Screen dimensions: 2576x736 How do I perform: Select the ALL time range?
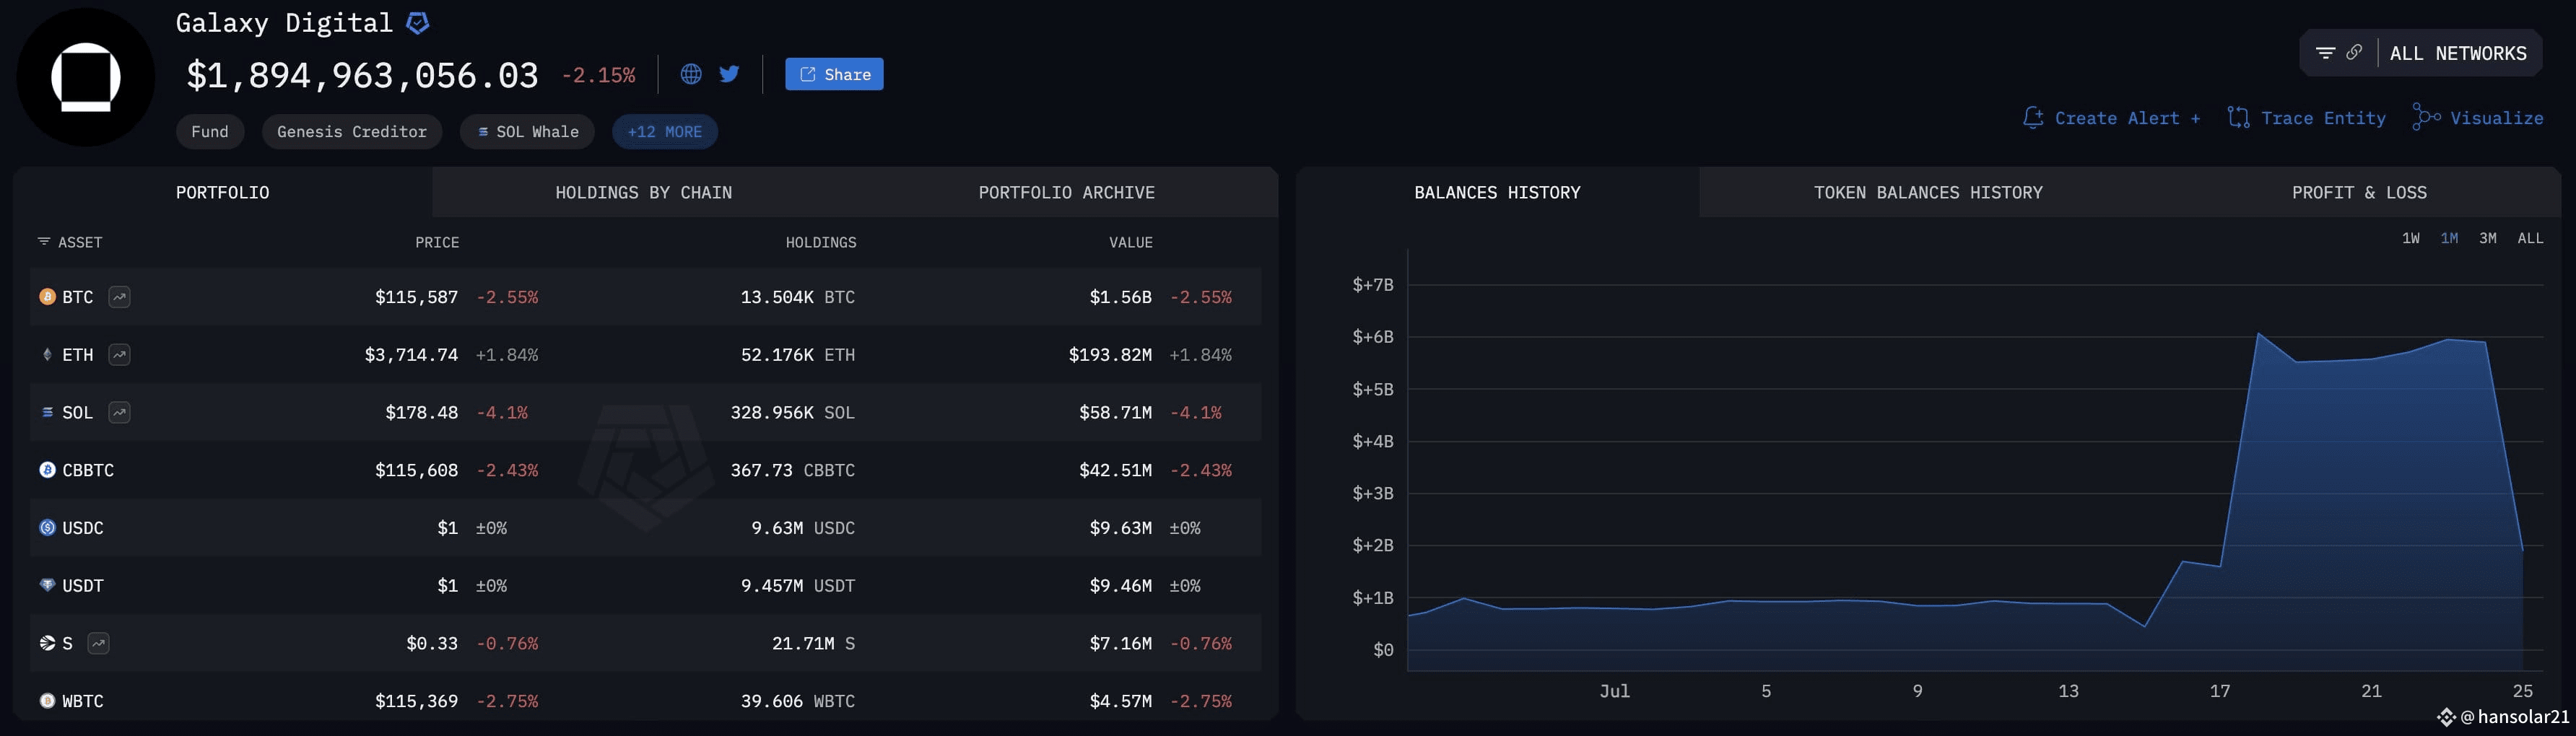pos(2530,238)
